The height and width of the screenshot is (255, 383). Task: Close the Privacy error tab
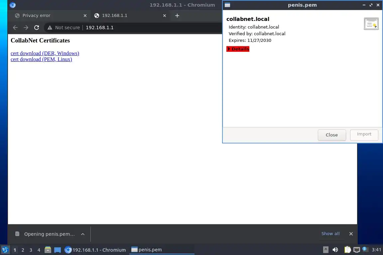pos(85,16)
